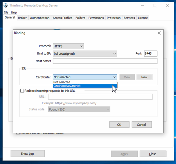Open the Help menu
The height and width of the screenshot is (164, 176).
point(14,12)
